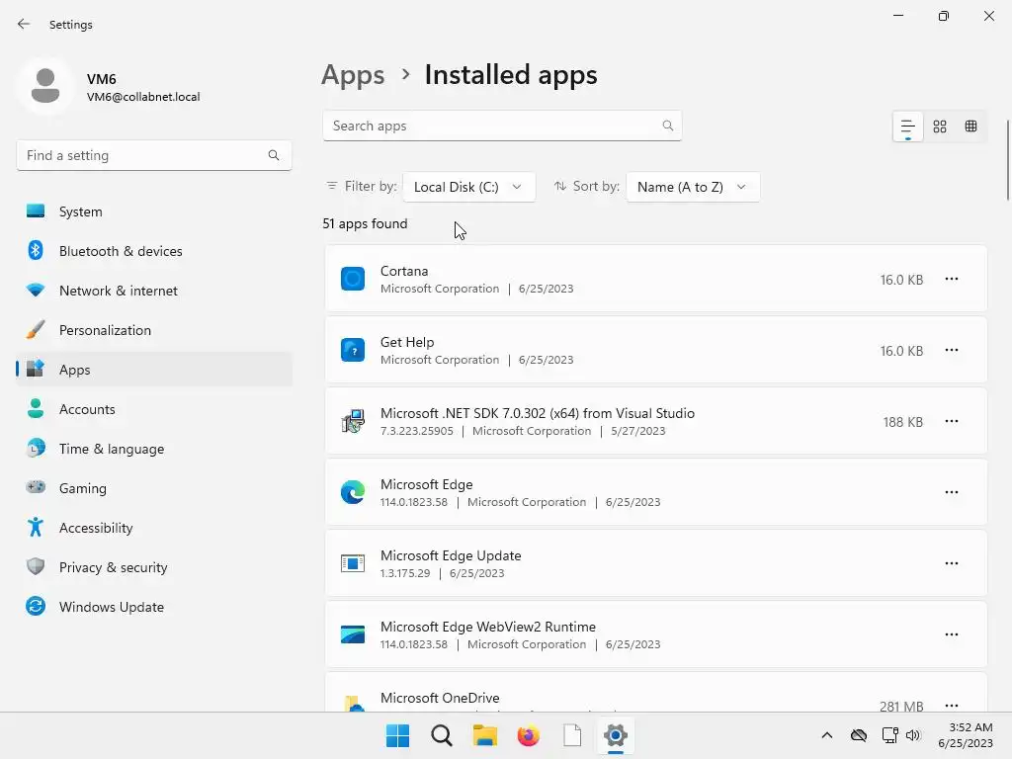Image resolution: width=1012 pixels, height=759 pixels.
Task: Click the Apps breadcrumb link
Action: (353, 75)
